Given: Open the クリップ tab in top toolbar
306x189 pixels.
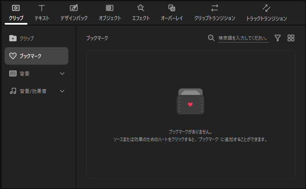Looking at the screenshot, I should [16, 13].
